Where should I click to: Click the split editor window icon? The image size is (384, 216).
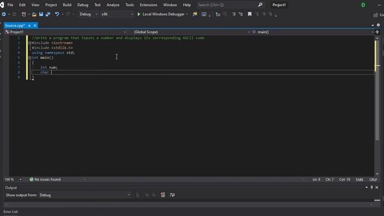tap(377, 32)
